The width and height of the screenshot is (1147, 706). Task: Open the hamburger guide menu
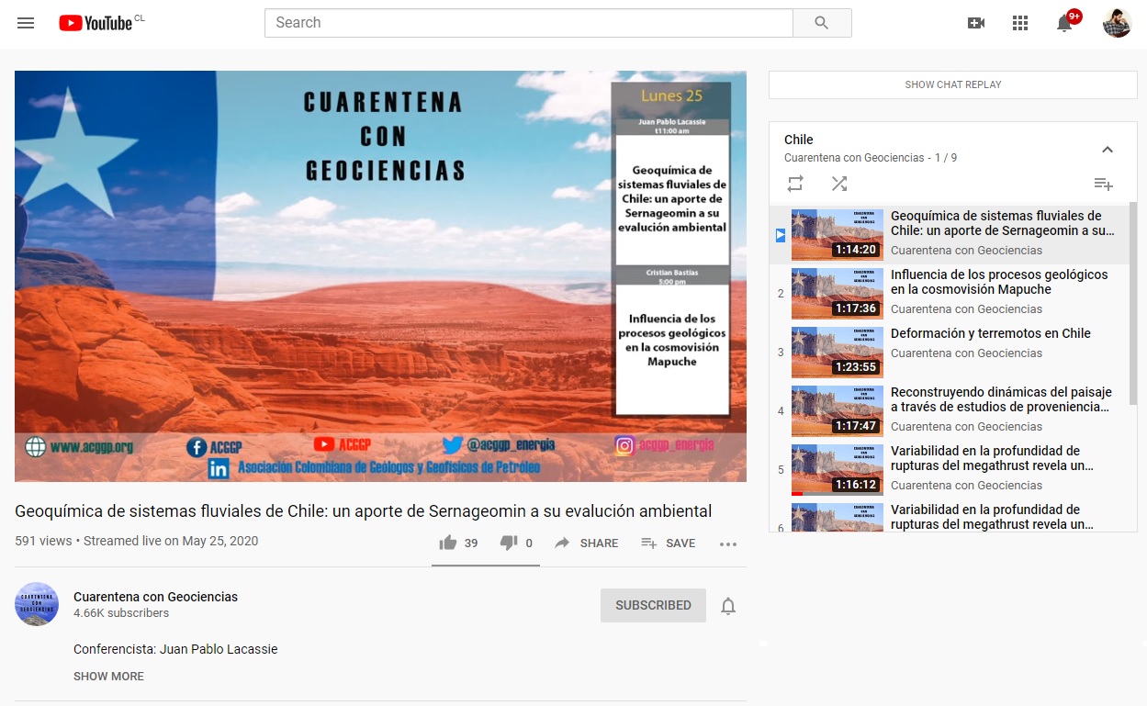(x=26, y=23)
